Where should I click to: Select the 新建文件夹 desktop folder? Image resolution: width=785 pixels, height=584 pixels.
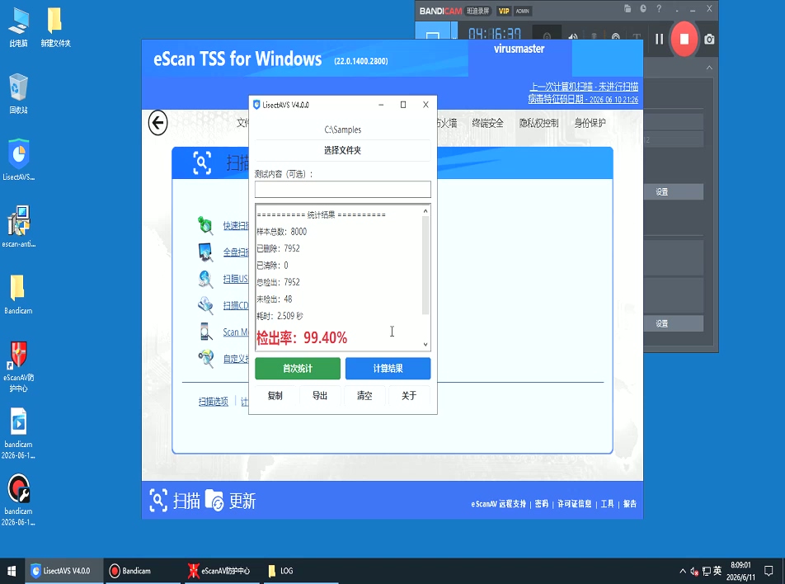tap(55, 27)
